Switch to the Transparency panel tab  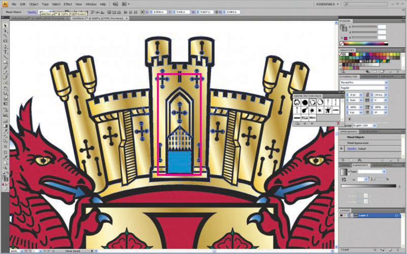383,165
